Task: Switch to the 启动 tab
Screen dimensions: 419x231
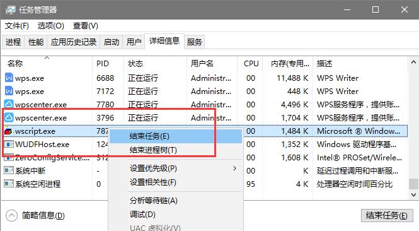Action: [x=111, y=42]
